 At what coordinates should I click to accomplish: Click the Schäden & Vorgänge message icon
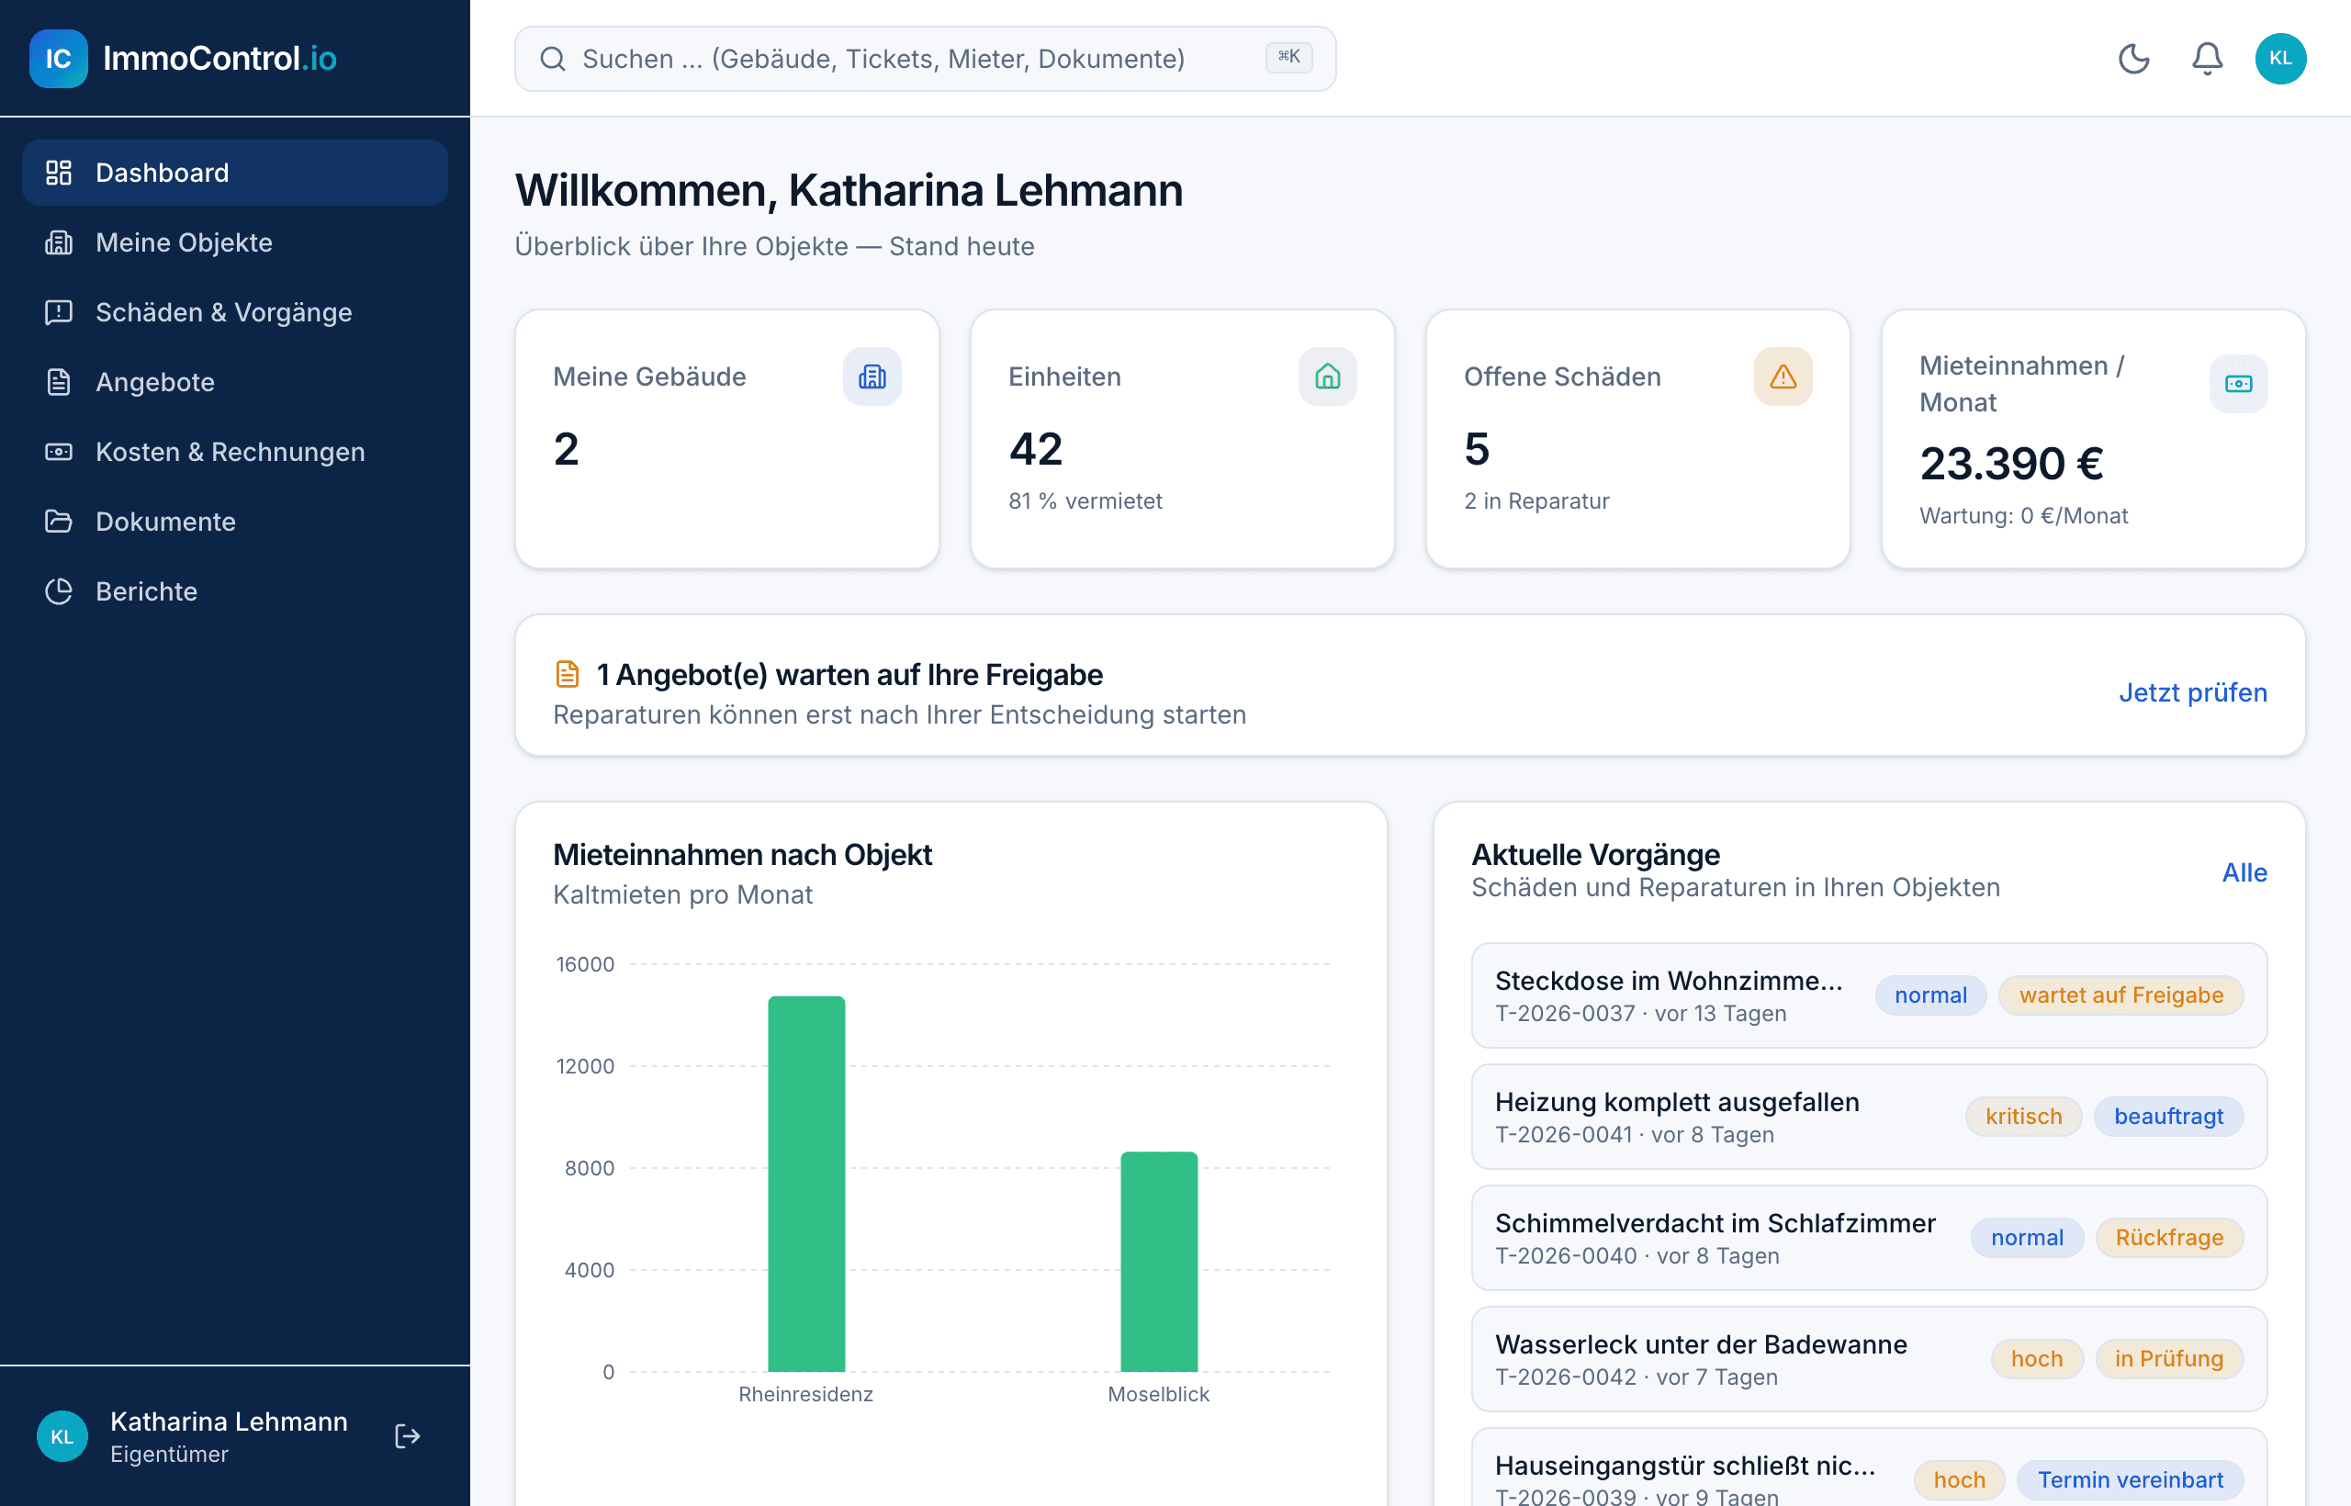pos(59,313)
